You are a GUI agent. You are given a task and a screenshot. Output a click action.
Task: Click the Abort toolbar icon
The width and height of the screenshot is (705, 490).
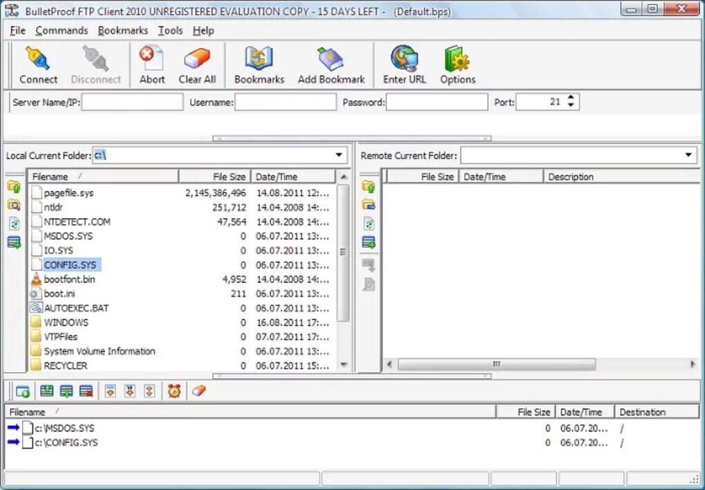[151, 59]
